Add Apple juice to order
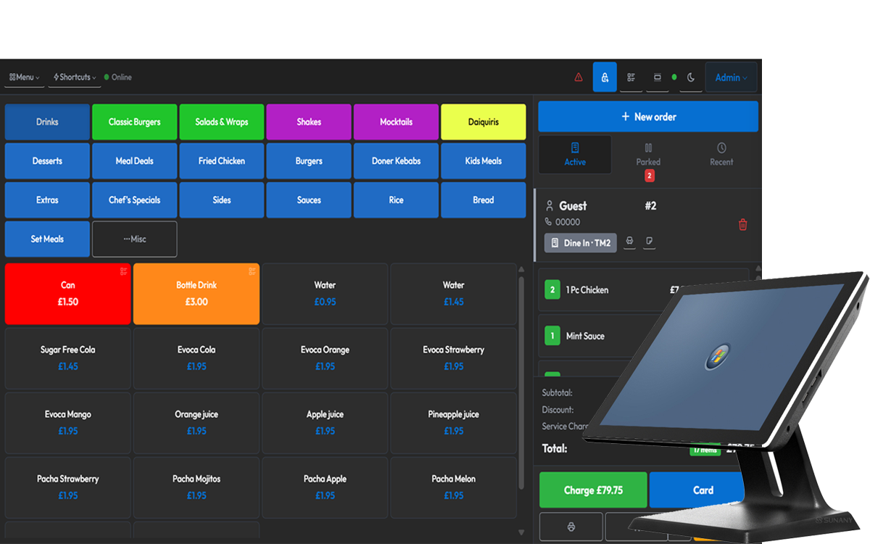The height and width of the screenshot is (544, 870). click(325, 423)
